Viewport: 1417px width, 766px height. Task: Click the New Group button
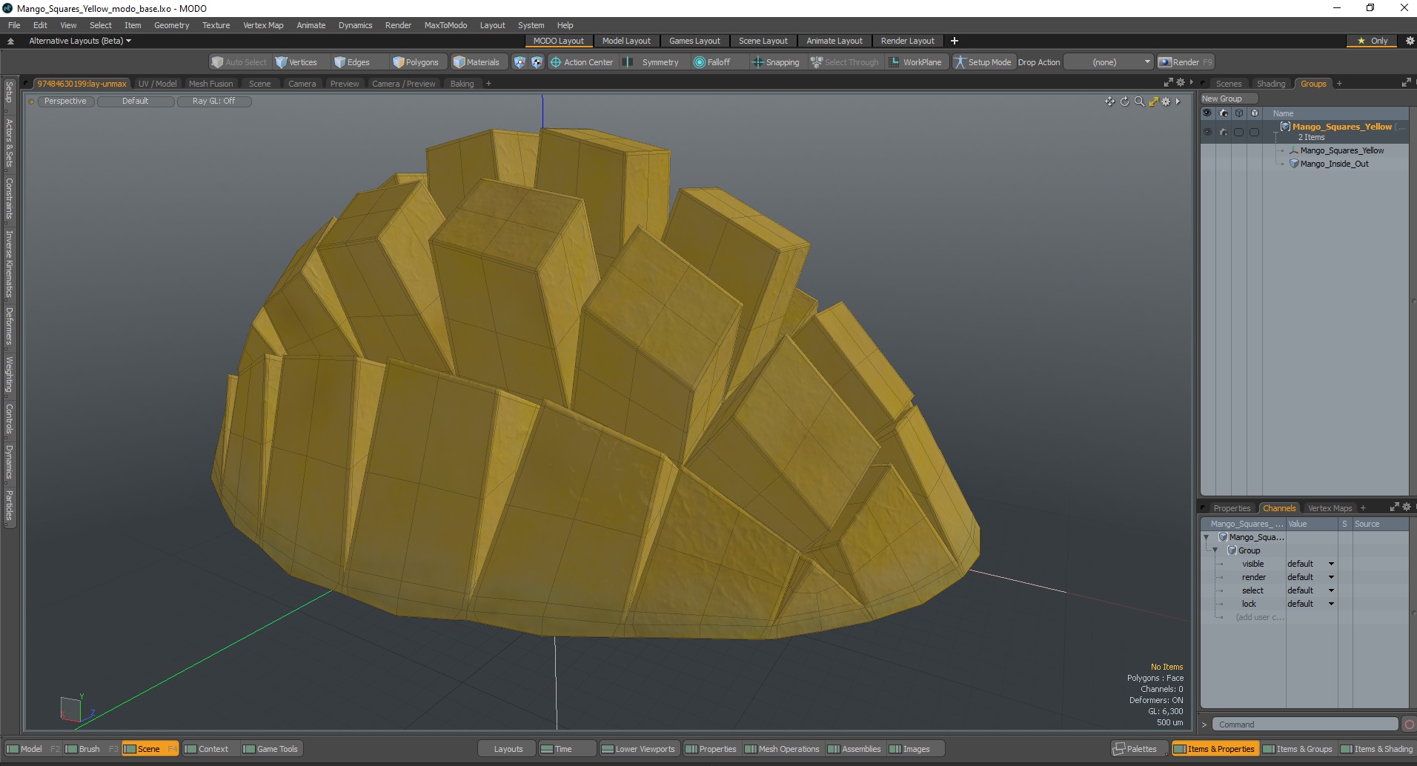(x=1228, y=99)
